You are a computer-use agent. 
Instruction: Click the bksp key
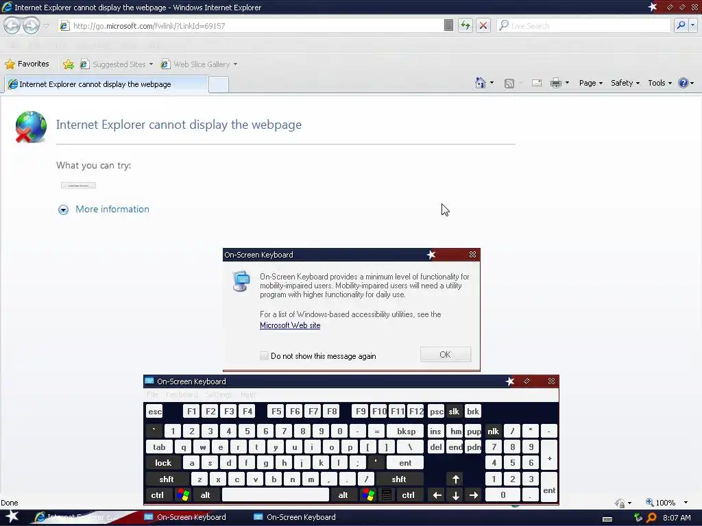(406, 431)
